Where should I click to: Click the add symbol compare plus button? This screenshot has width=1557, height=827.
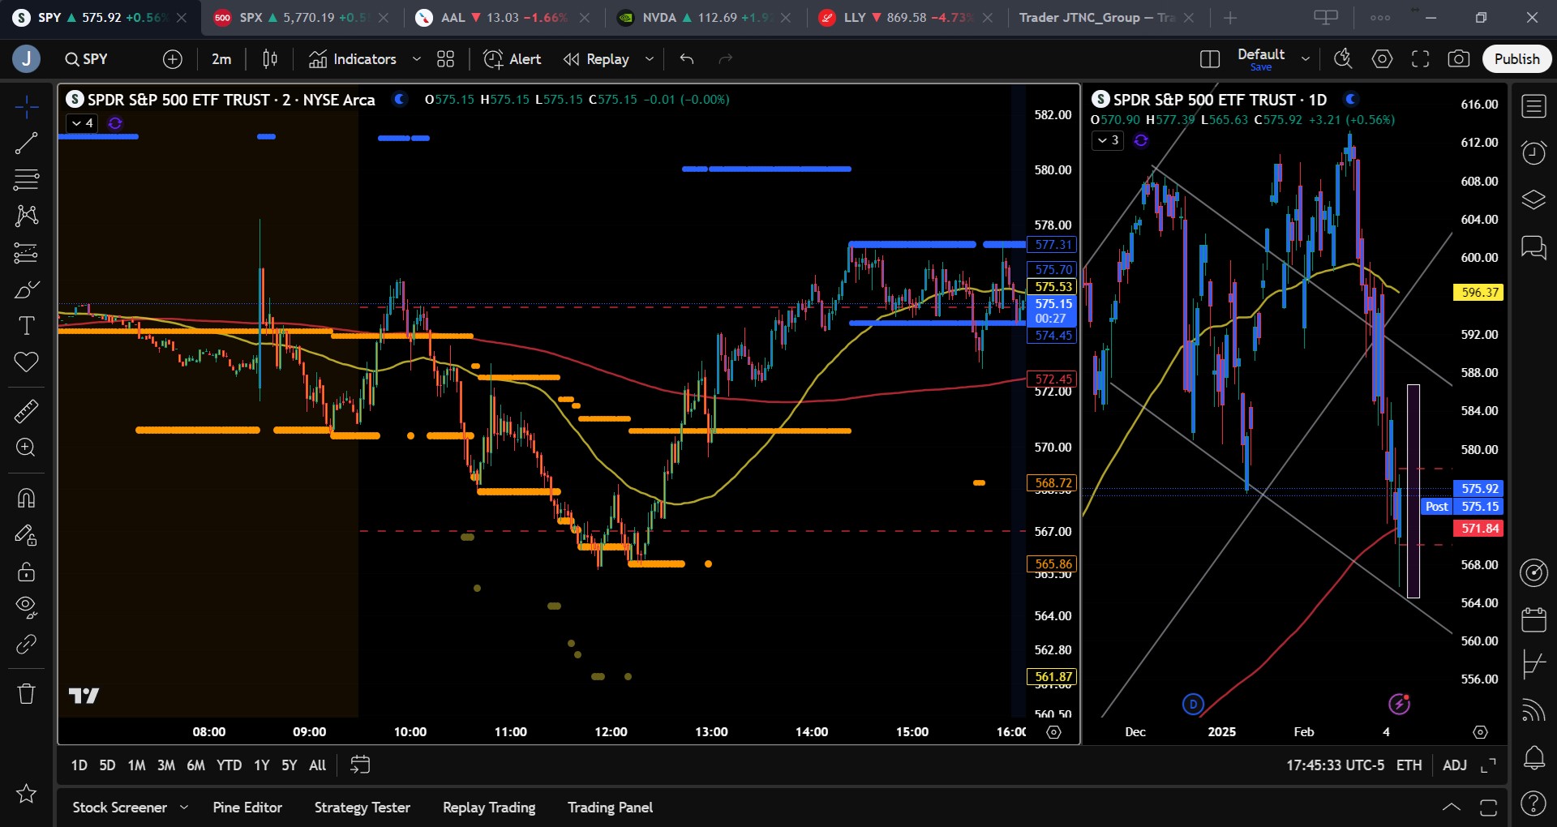point(173,59)
